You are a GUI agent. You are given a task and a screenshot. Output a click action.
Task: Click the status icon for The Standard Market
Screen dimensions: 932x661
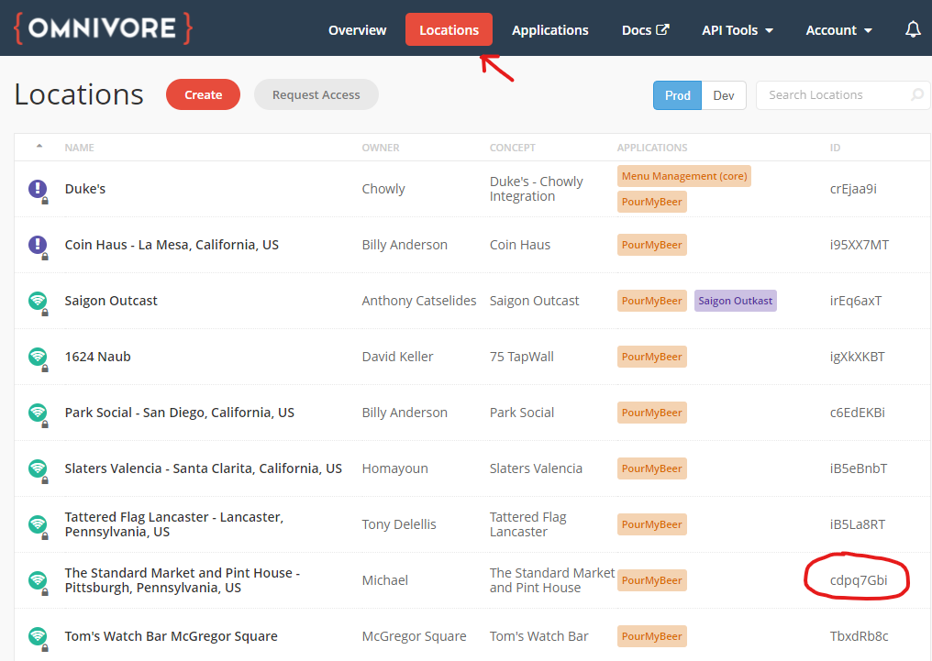[38, 580]
